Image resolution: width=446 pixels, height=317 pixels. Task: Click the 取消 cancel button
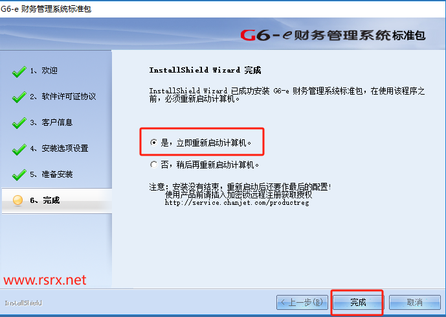pos(415,302)
